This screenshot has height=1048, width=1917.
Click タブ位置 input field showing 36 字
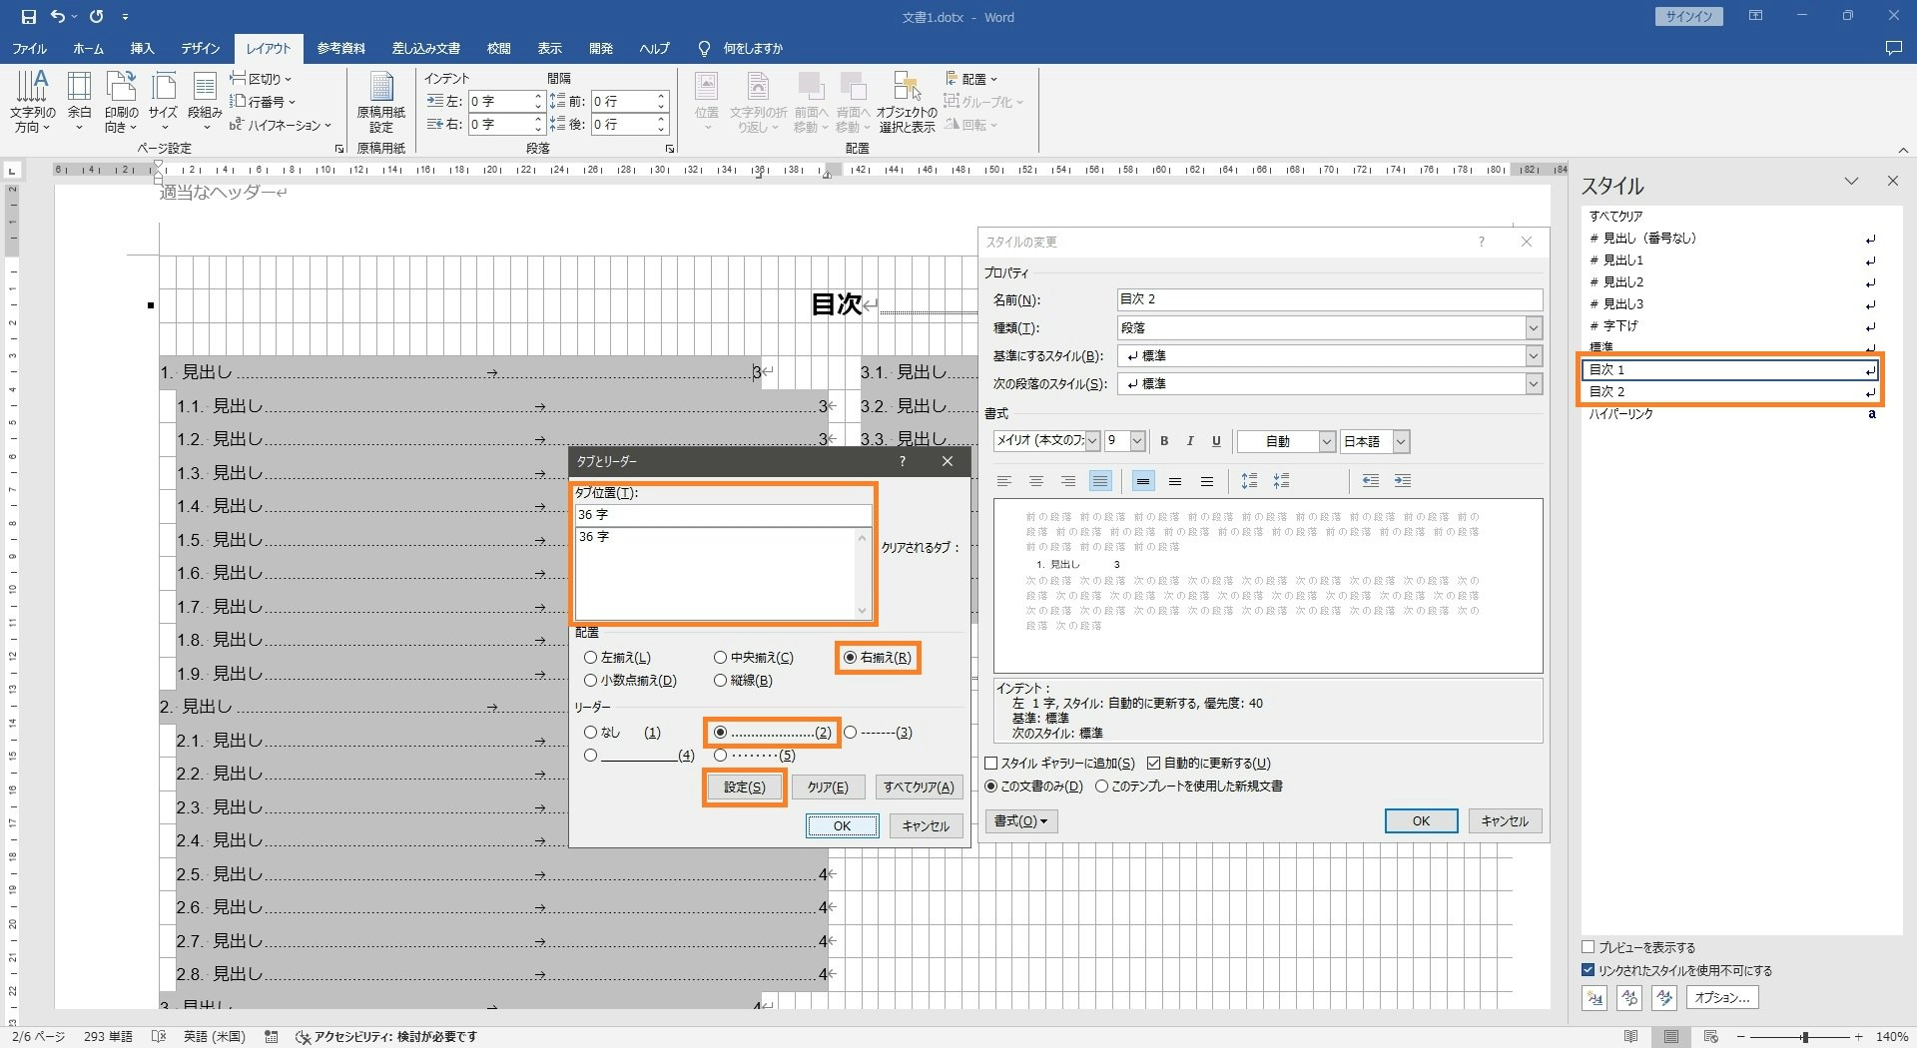click(724, 515)
